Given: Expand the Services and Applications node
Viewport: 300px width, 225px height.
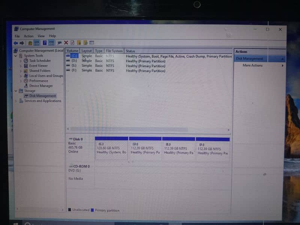Looking at the screenshot, I should 16,101.
